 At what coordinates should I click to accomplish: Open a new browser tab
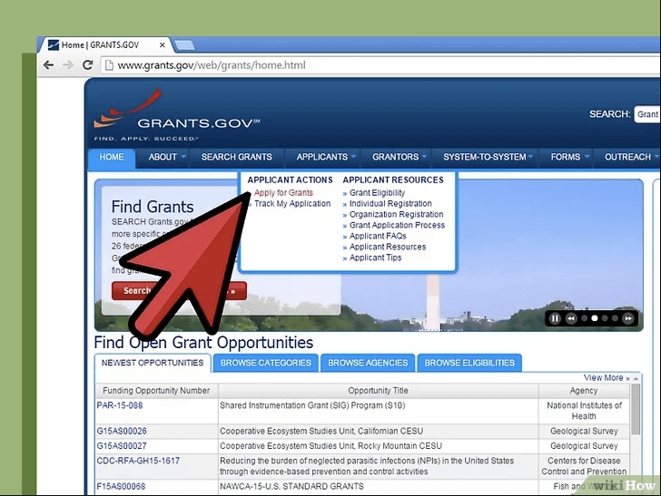[184, 44]
